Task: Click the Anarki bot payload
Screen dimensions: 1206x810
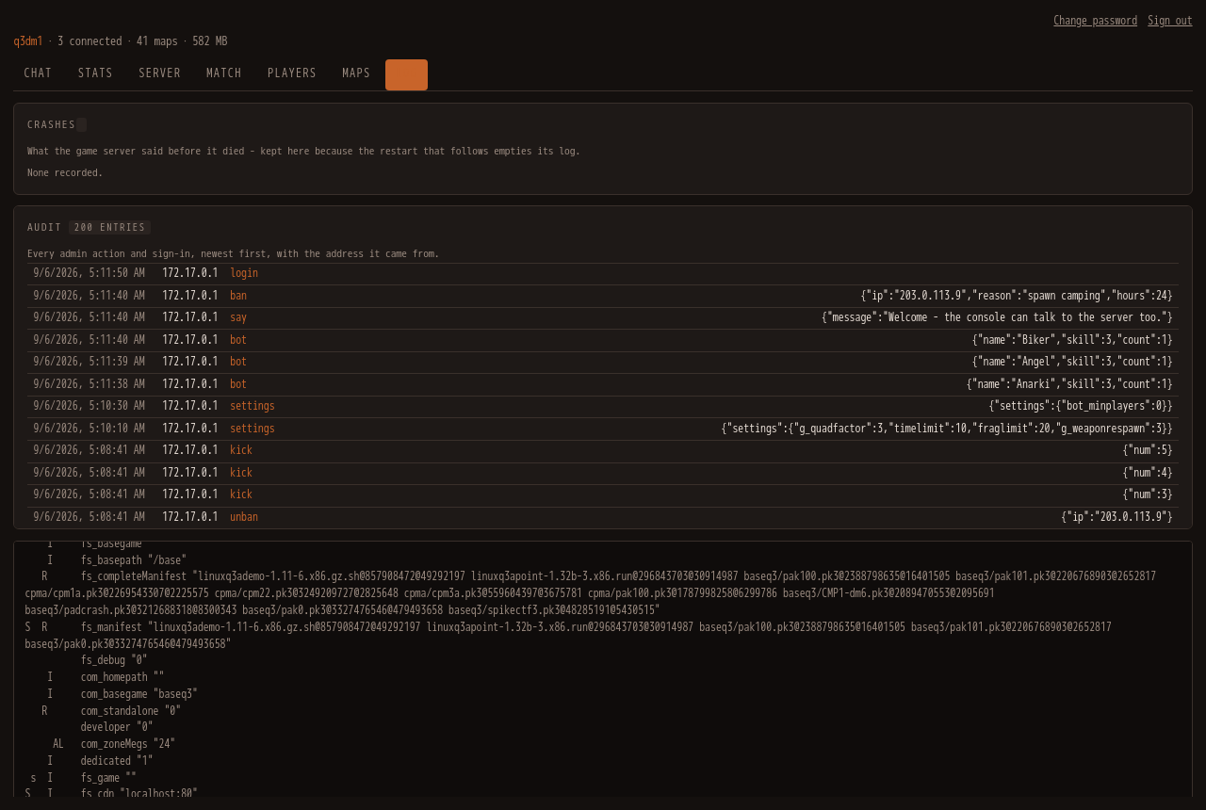Action: 1069,384
